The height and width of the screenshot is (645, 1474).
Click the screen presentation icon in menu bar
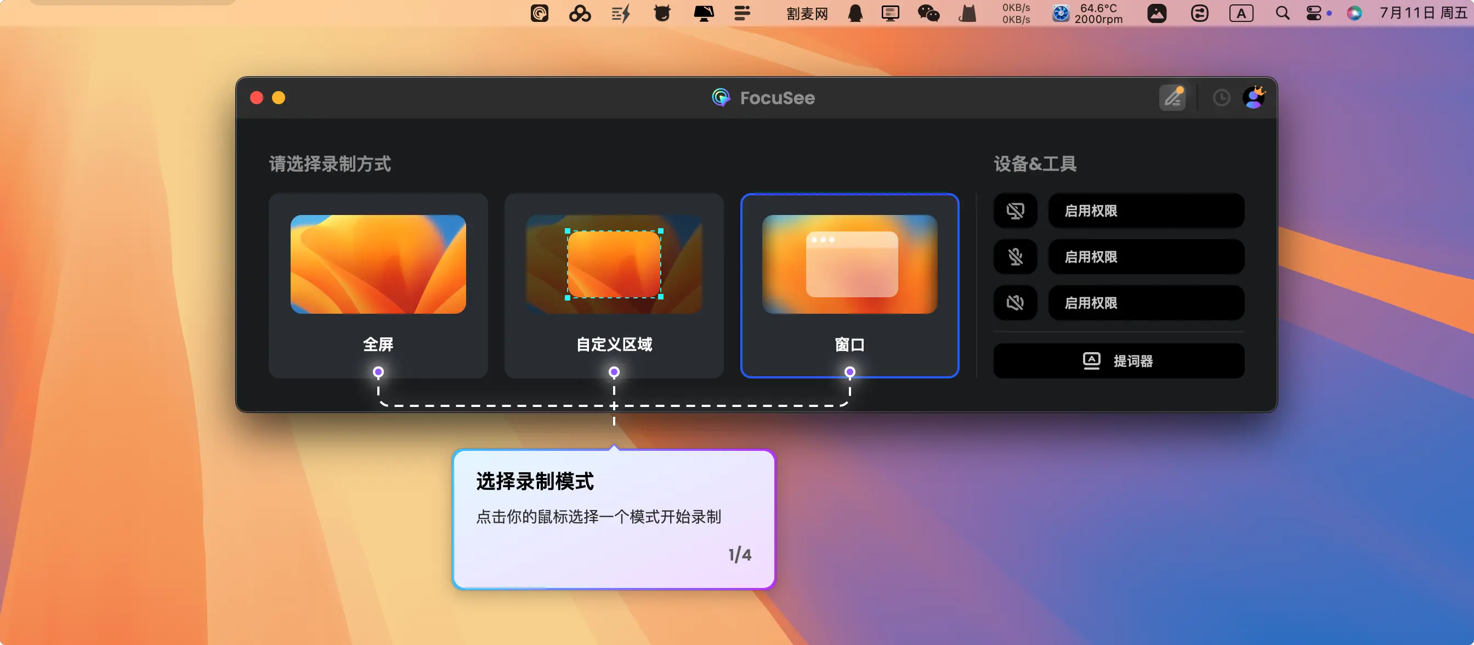coord(891,13)
